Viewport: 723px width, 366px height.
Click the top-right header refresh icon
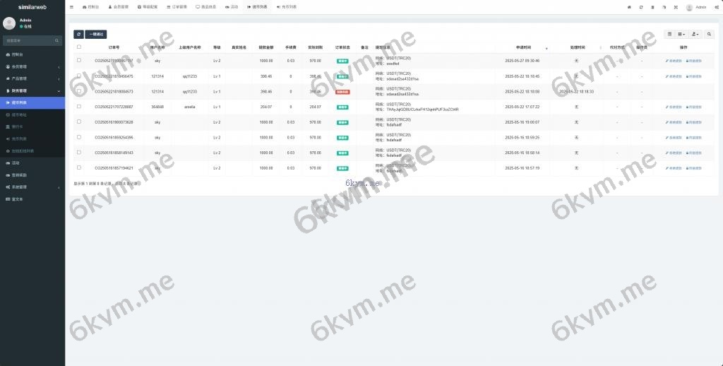pyautogui.click(x=641, y=7)
